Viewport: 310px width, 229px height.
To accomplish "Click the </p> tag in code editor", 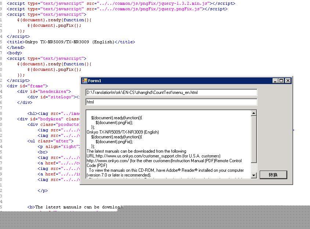I will coord(43,190).
